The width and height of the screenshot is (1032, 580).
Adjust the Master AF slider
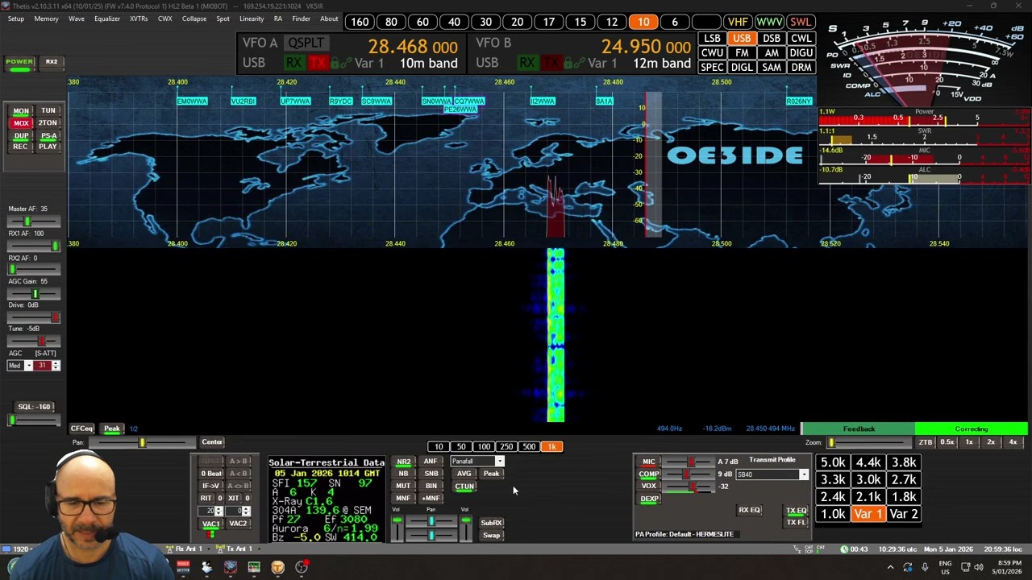tap(33, 222)
